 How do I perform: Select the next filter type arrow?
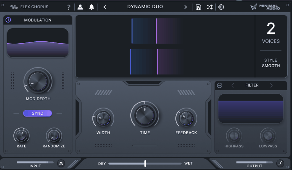pos(271,85)
